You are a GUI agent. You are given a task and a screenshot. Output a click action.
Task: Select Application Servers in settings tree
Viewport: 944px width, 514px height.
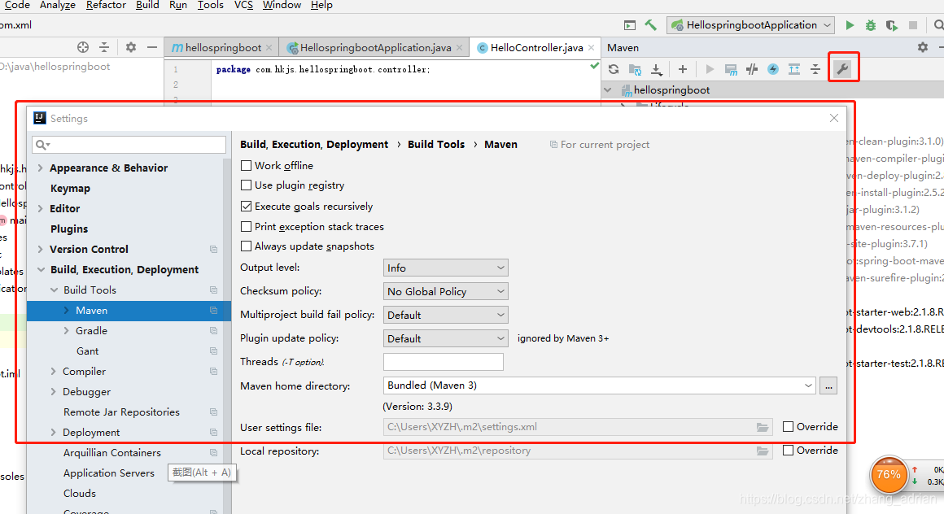click(x=109, y=473)
